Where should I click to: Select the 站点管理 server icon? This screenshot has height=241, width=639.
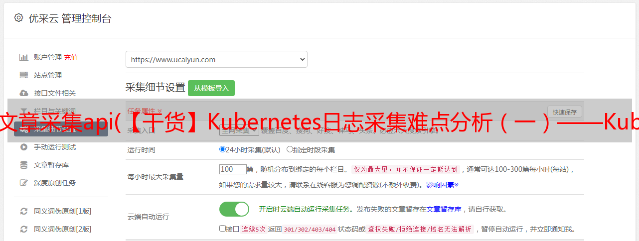click(x=23, y=75)
